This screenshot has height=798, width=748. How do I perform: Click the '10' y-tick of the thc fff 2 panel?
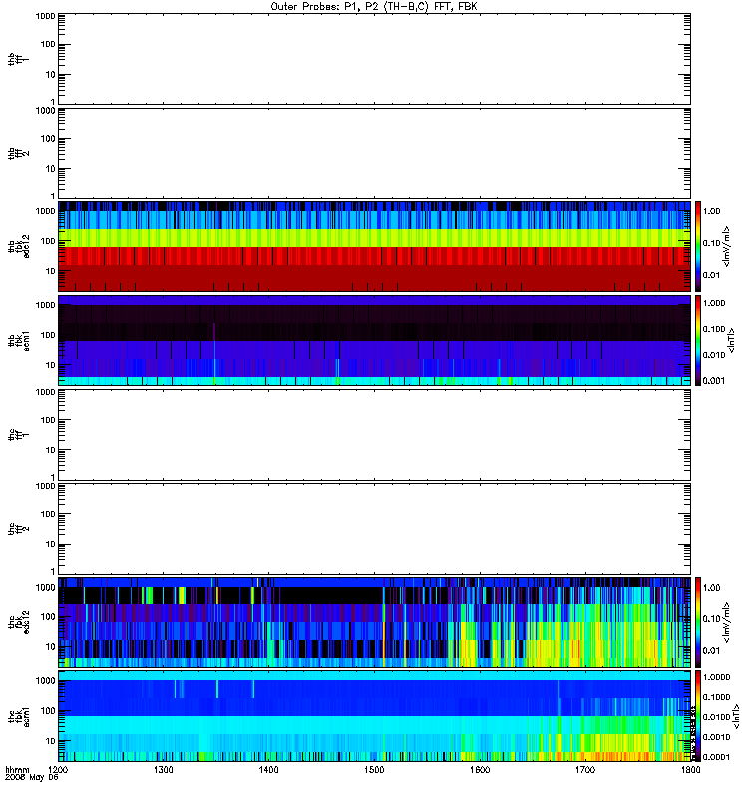click(x=51, y=544)
